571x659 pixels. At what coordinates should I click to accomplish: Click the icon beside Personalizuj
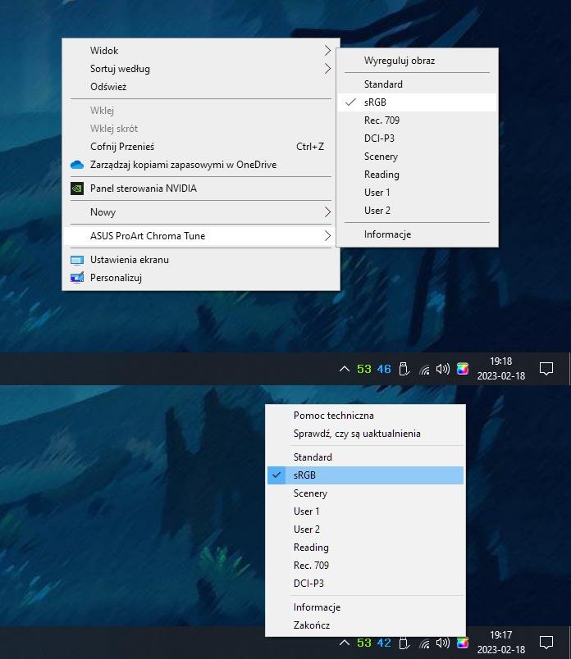[77, 278]
